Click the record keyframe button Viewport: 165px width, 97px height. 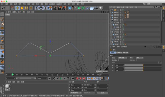(77, 78)
